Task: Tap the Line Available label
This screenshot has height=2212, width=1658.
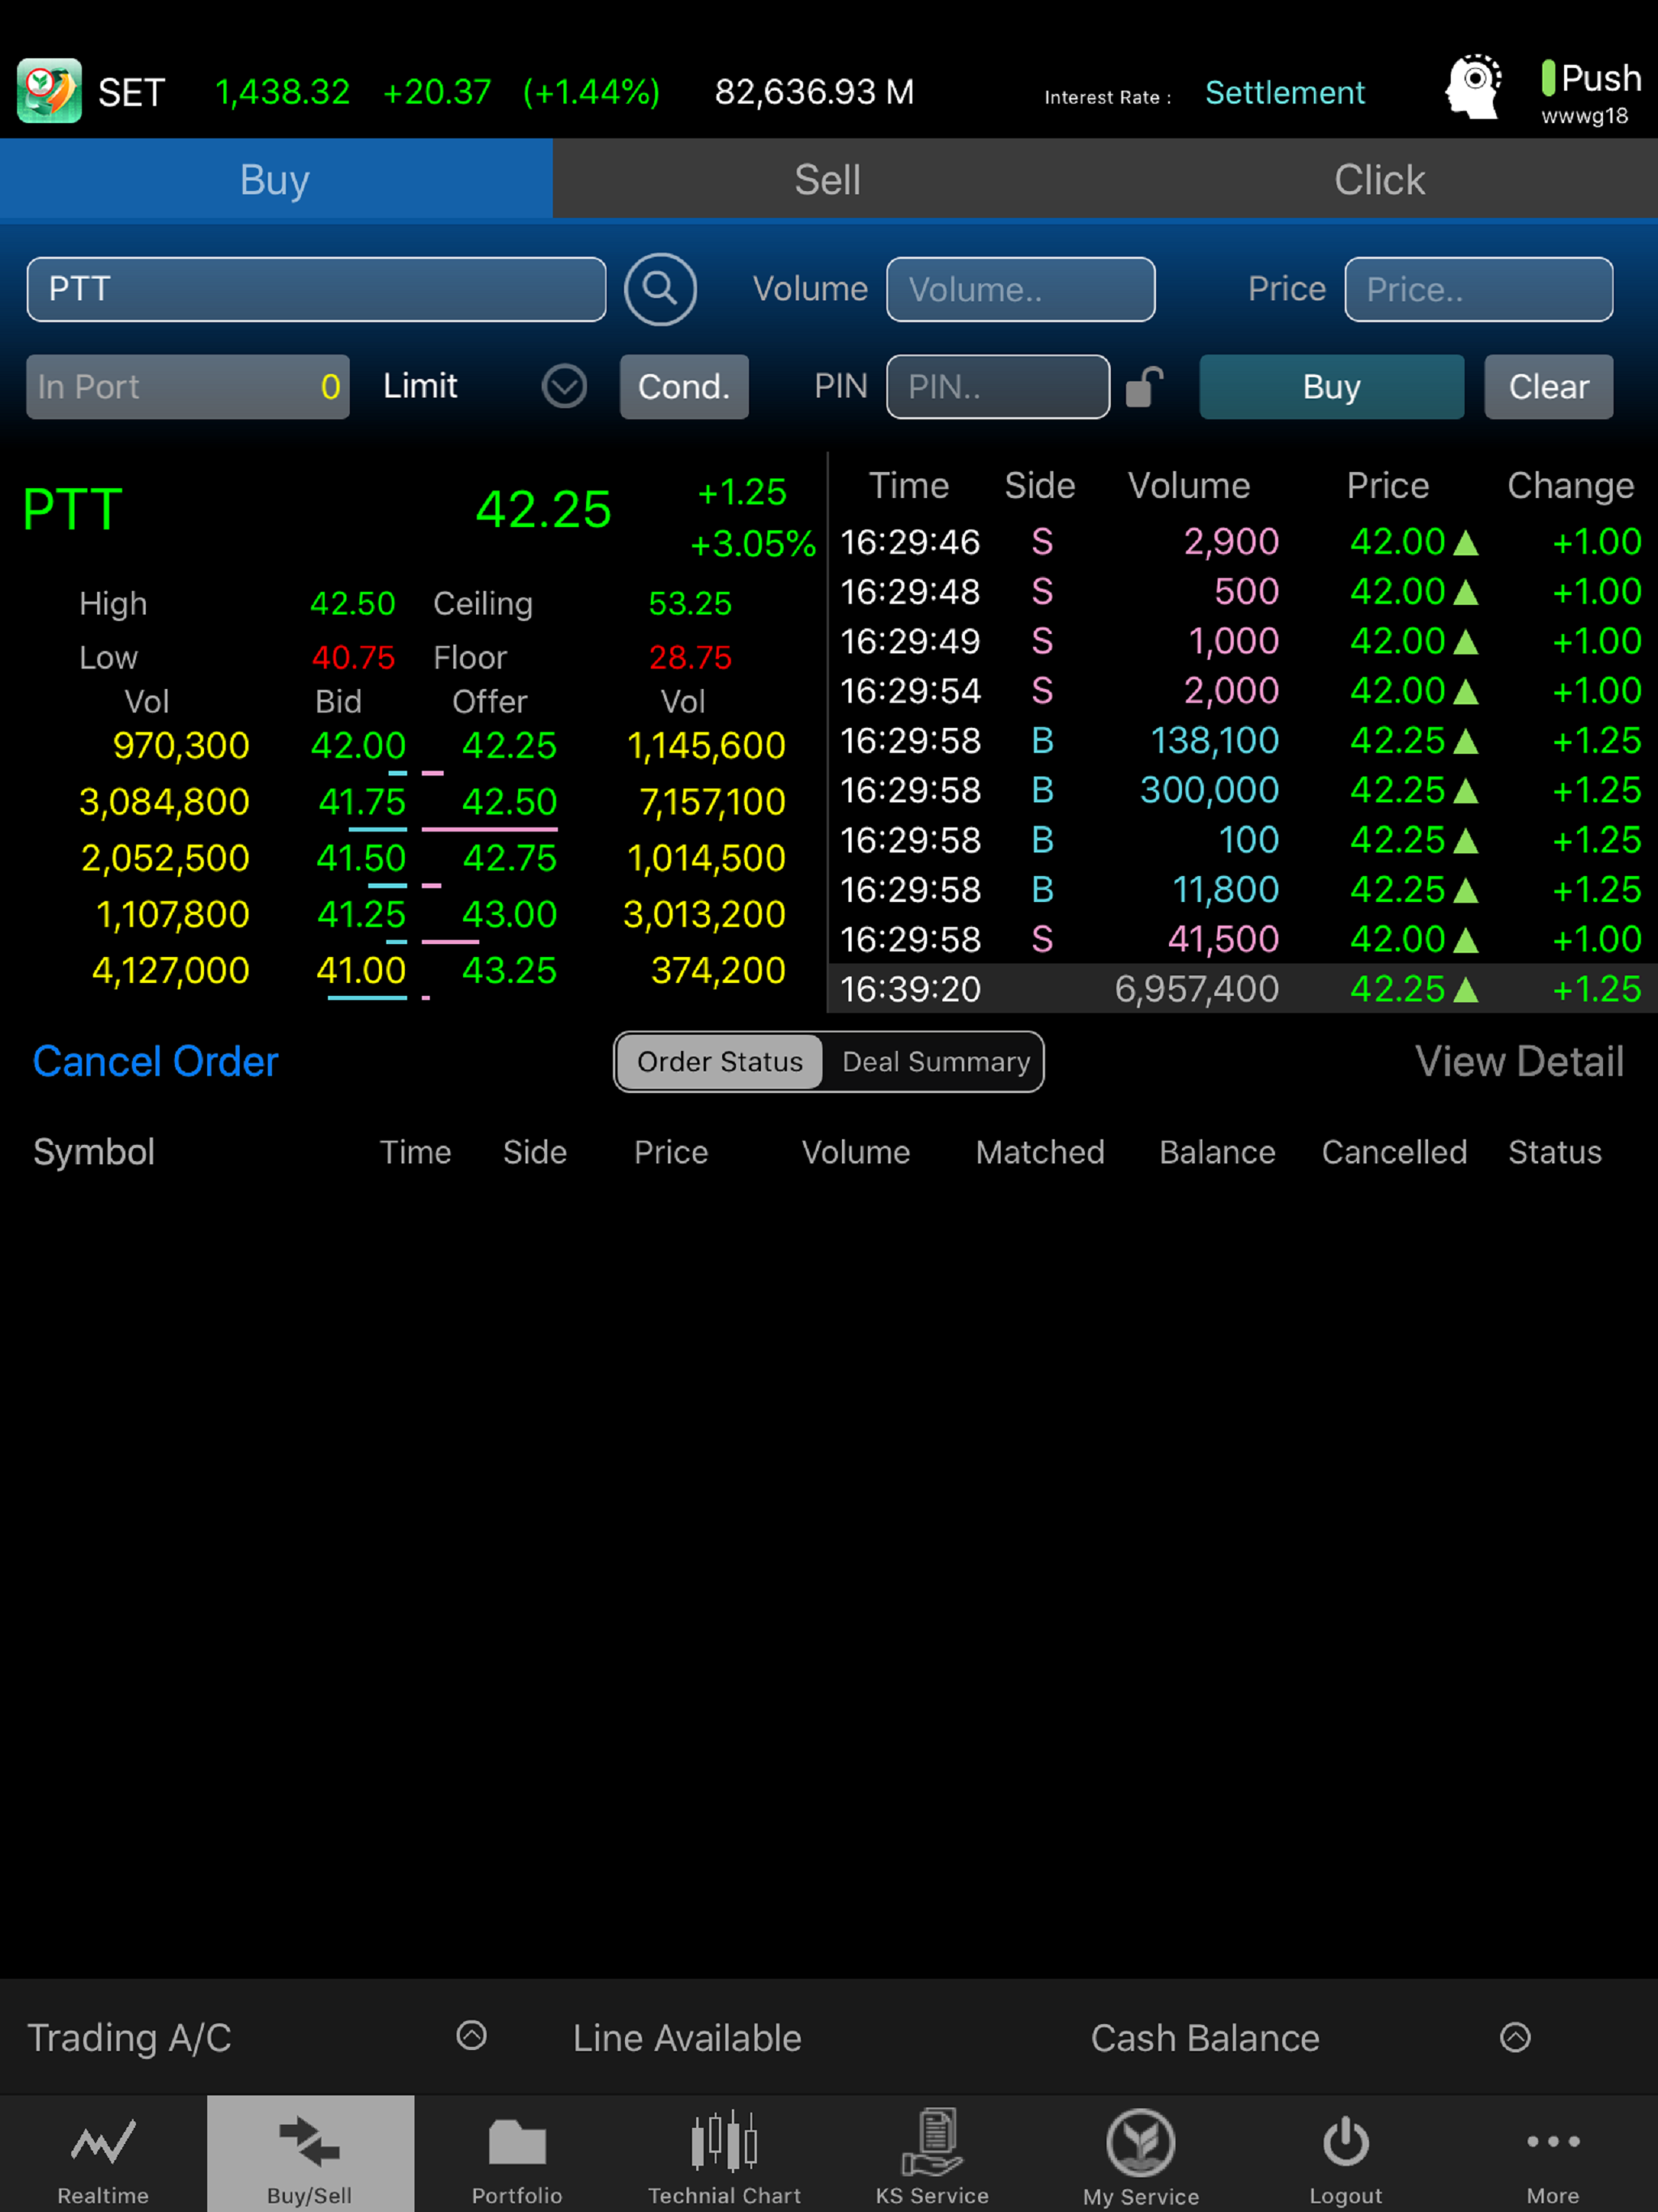Action: click(x=687, y=2037)
